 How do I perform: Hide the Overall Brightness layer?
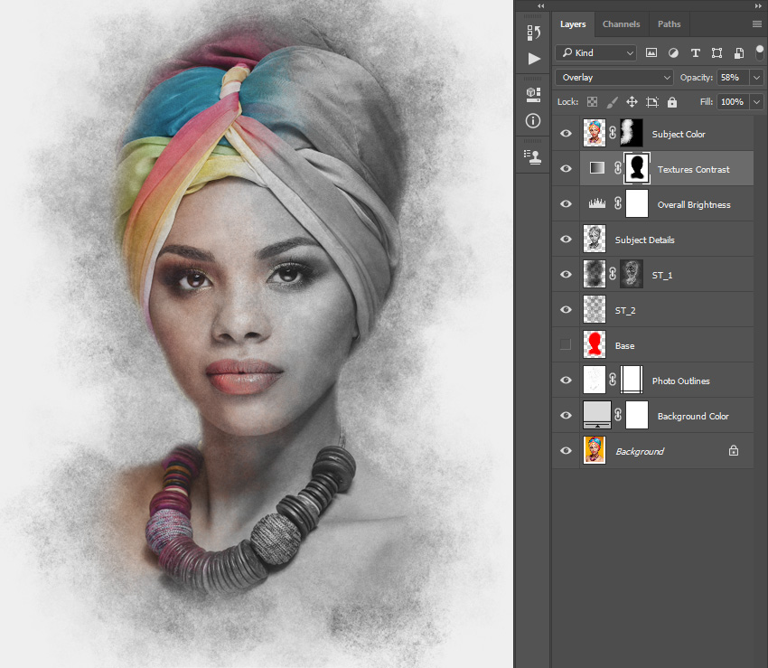click(566, 204)
